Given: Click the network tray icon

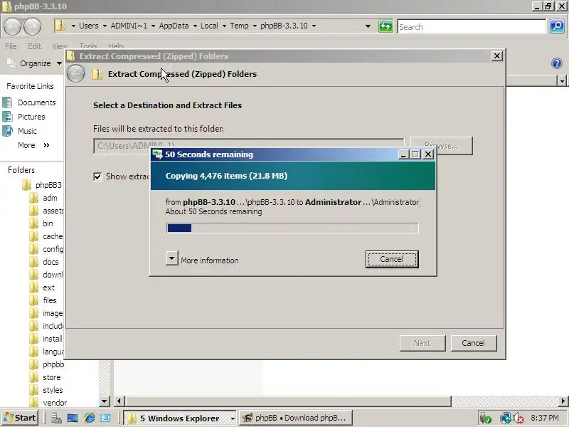Looking at the screenshot, I should 505,418.
